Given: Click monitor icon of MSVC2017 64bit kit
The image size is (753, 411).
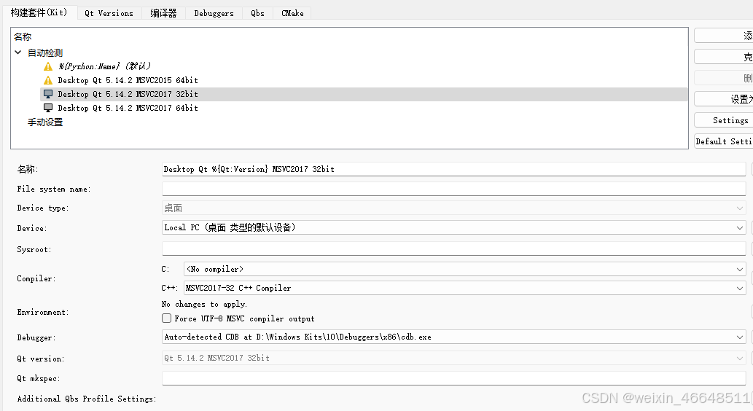Looking at the screenshot, I should tap(48, 108).
